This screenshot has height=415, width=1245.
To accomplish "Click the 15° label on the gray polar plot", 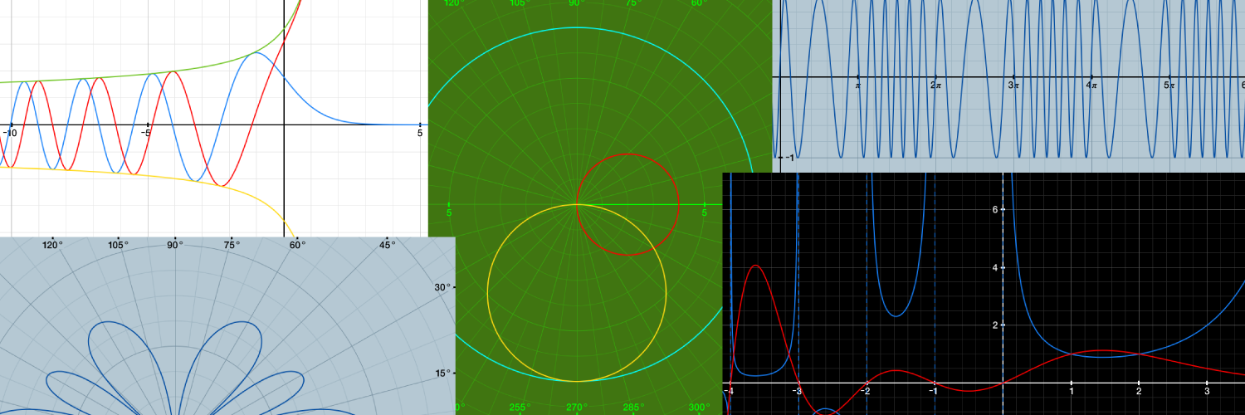I will [444, 373].
